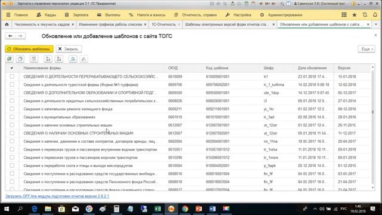Check the row with code 615051001012
The width and height of the screenshot is (382, 215).
pyautogui.click(x=12, y=149)
